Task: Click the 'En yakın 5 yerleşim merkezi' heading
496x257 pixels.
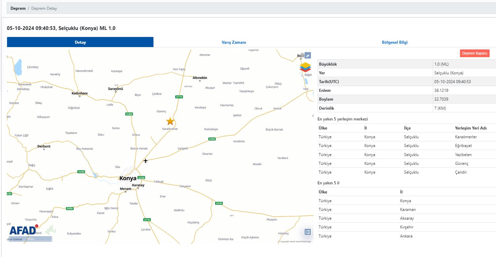Action: [343, 119]
